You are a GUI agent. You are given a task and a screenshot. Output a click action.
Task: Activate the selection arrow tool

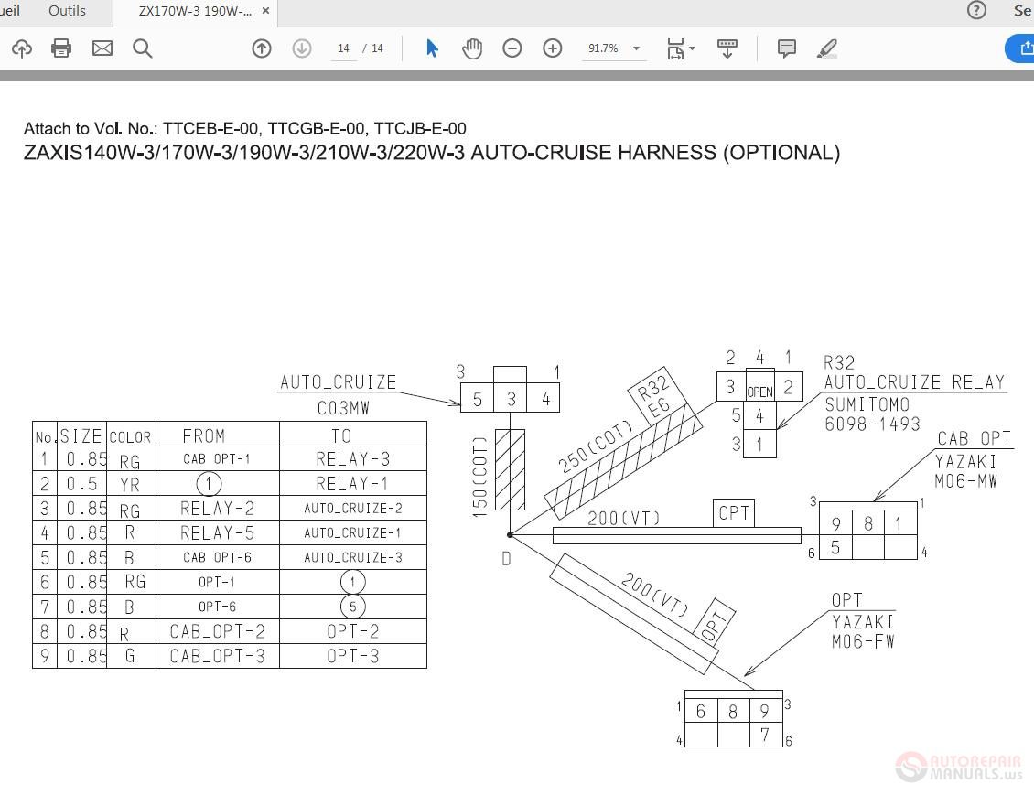[432, 48]
